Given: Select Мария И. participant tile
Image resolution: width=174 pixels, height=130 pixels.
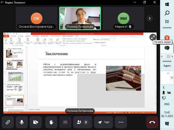Looking at the screenshot, I should (124, 18).
